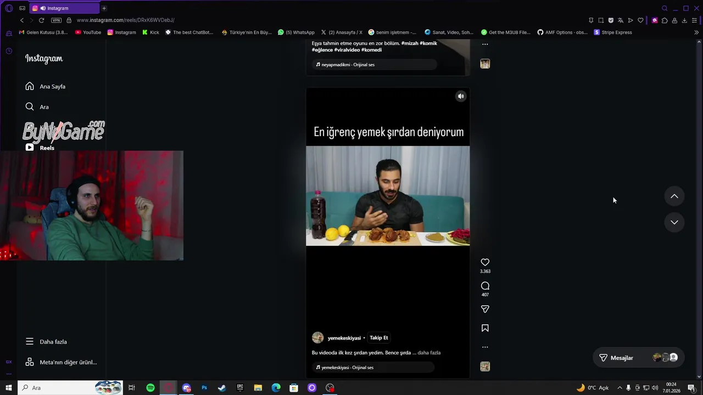Viewport: 703px width, 395px height.
Task: Open Ara search in Instagram sidebar
Action: pos(37,107)
